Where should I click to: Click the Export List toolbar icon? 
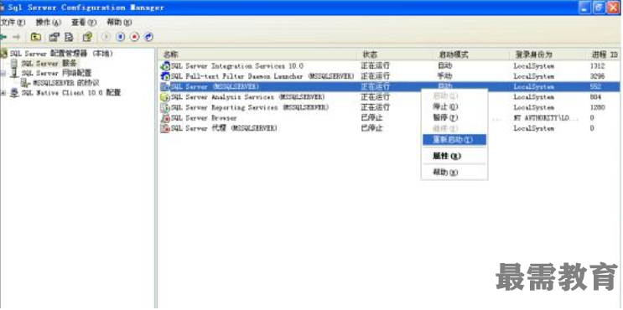point(69,37)
